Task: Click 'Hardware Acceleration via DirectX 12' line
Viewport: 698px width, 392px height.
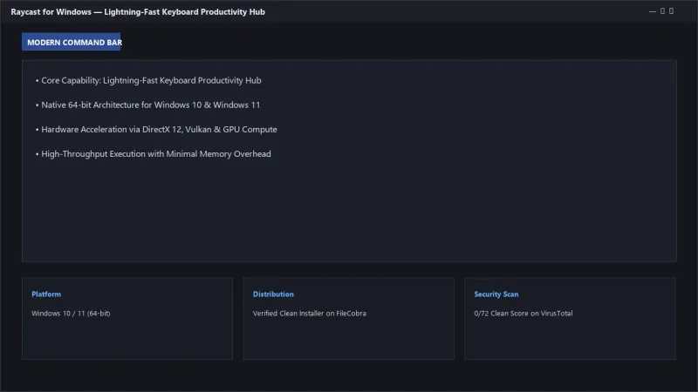Action: [x=156, y=129]
